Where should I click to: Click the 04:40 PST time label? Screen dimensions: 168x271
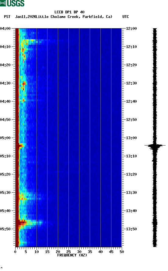[x=5, y=101]
